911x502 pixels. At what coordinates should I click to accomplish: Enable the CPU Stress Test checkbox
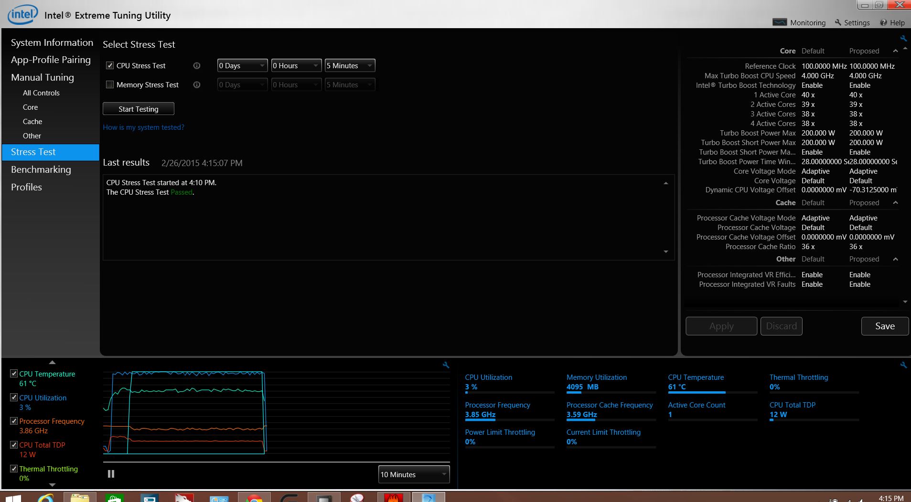[110, 66]
